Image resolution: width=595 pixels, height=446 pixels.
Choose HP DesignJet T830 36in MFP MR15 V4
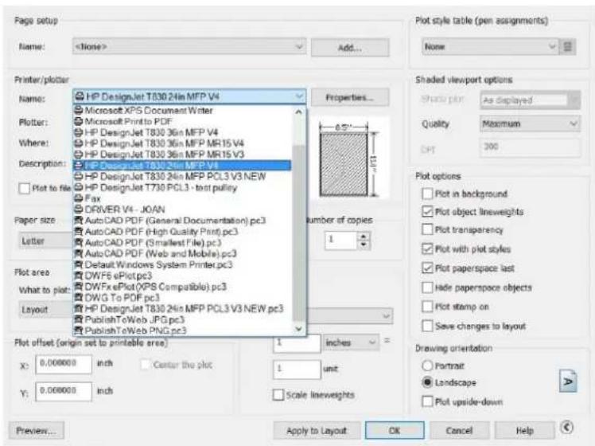(x=184, y=143)
